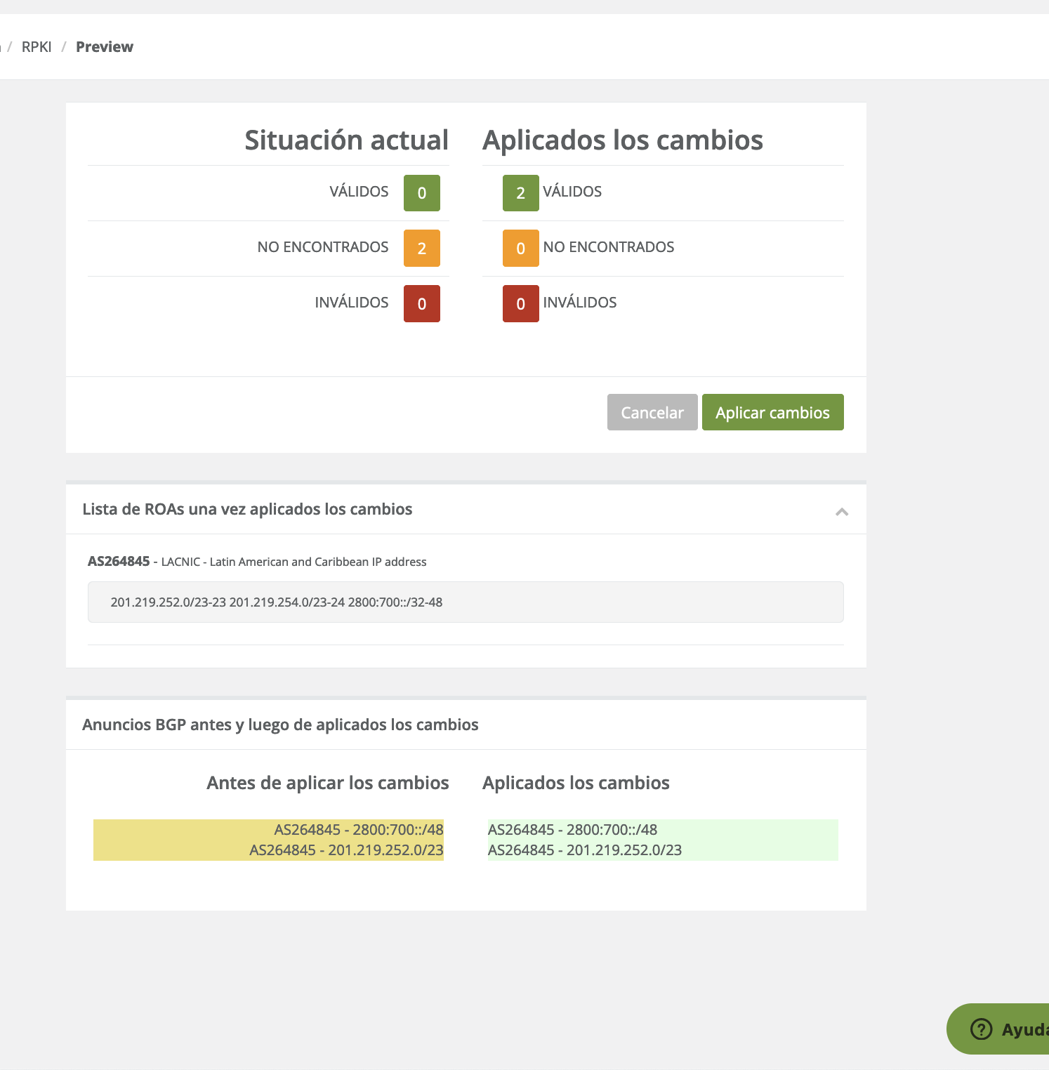Click the Lista de ROAs panel header
Image resolution: width=1049 pixels, height=1070 pixels.
click(247, 510)
